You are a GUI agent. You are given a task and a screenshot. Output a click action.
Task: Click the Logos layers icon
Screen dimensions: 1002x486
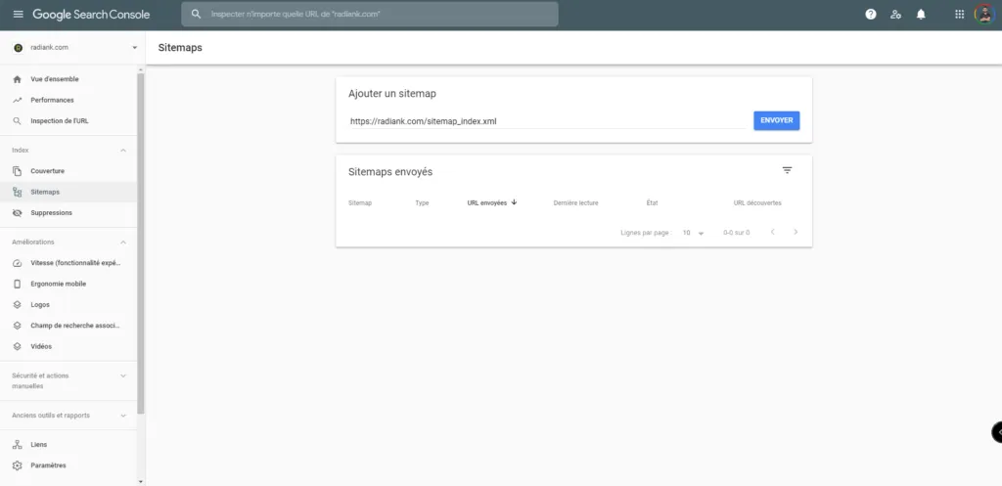pos(18,305)
